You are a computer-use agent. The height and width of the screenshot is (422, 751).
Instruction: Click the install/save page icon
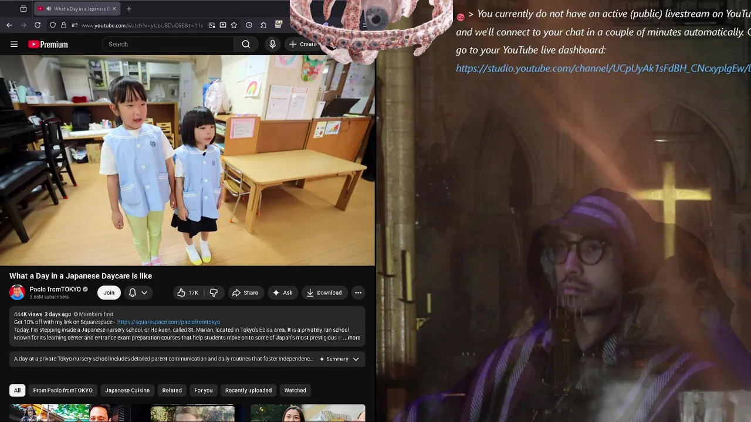[x=223, y=25]
